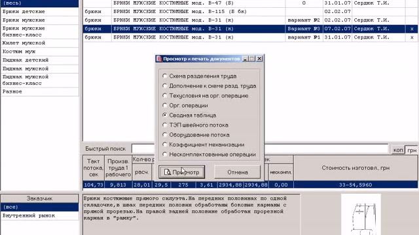
Task: Select the 'вариант №2' table row
Action: [251, 20]
